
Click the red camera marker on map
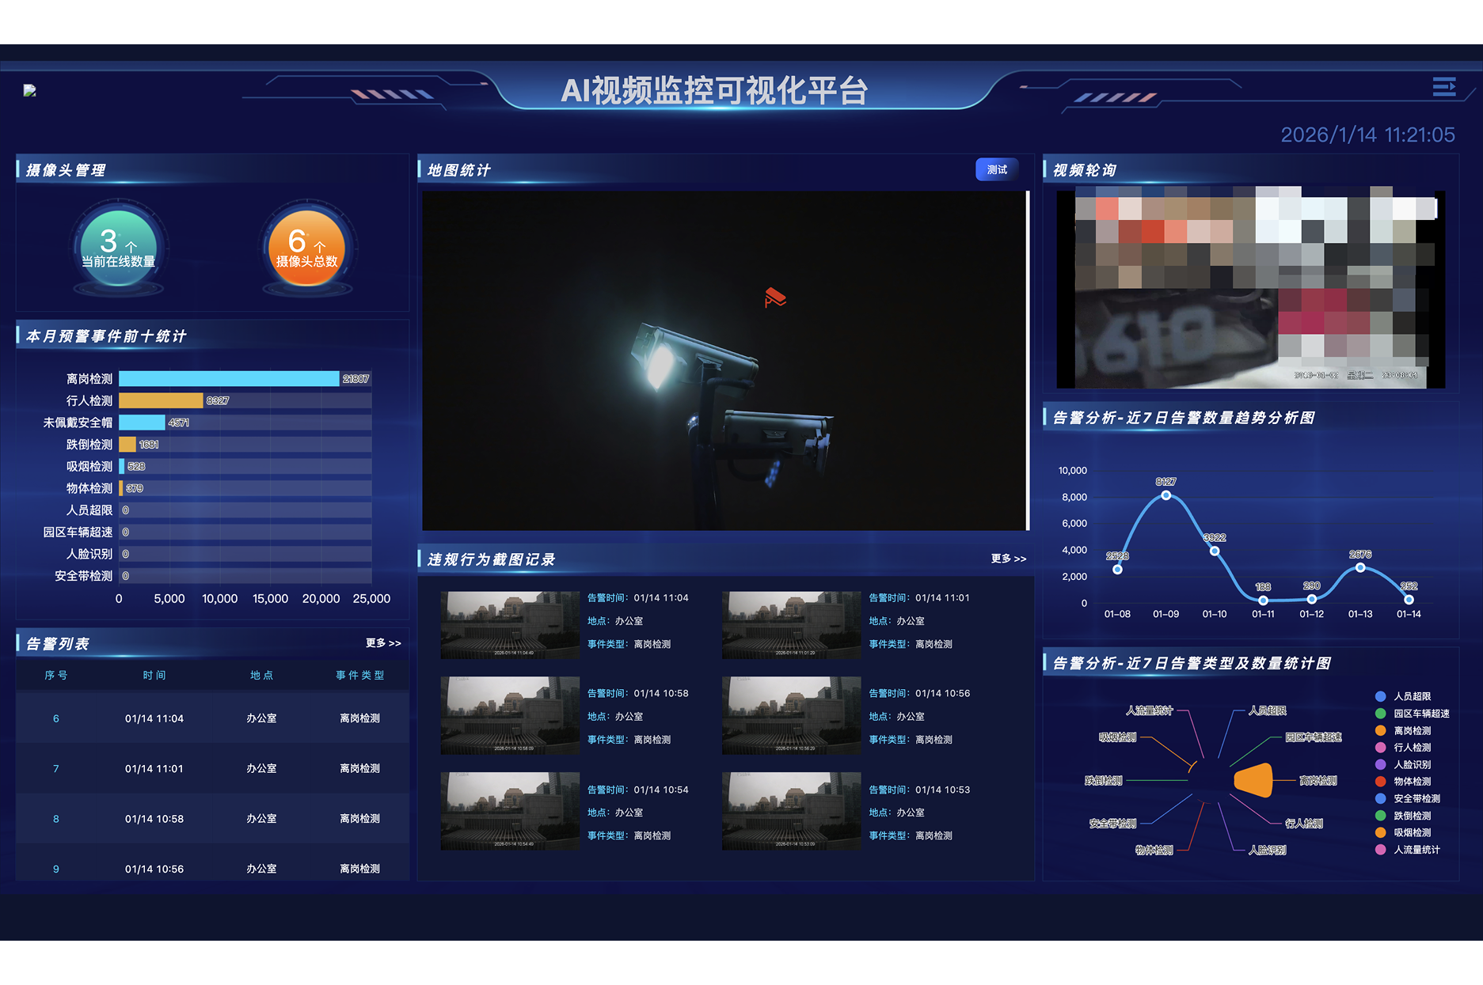[x=774, y=297]
